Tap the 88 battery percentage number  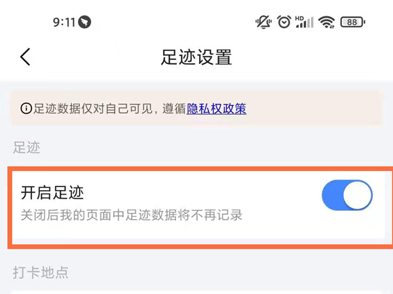352,22
